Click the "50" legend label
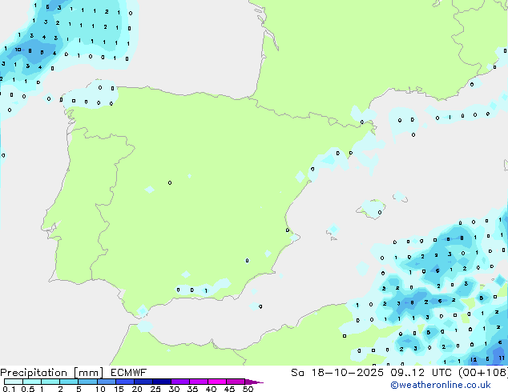Image resolution: width=508 pixels, height=392 pixels. point(248,389)
